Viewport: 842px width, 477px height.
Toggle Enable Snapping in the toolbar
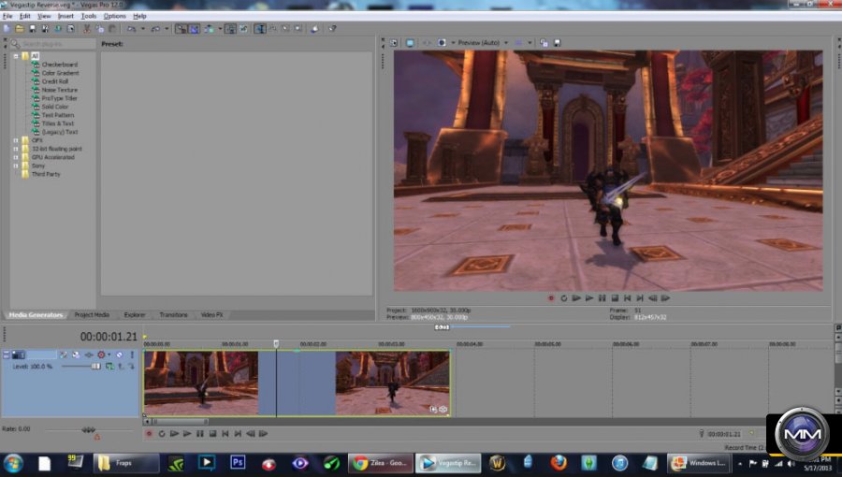click(x=181, y=29)
